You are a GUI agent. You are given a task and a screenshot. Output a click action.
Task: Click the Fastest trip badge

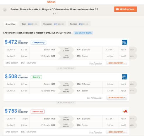[37, 112]
